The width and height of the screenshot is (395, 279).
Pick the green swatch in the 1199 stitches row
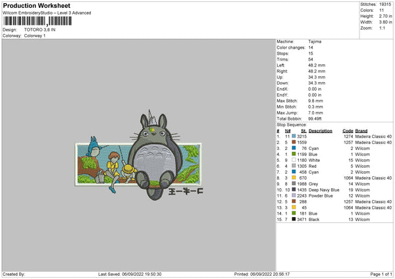(x=294, y=154)
